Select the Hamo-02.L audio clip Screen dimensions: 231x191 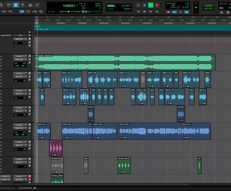[x=44, y=131]
